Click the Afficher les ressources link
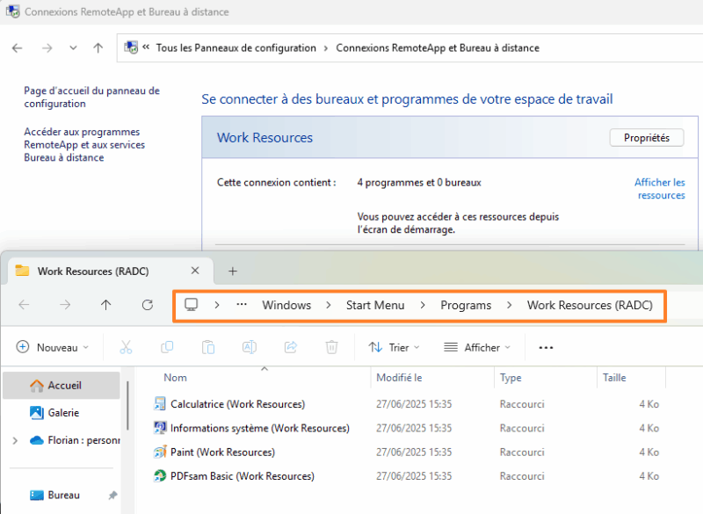The width and height of the screenshot is (703, 514). (x=659, y=188)
